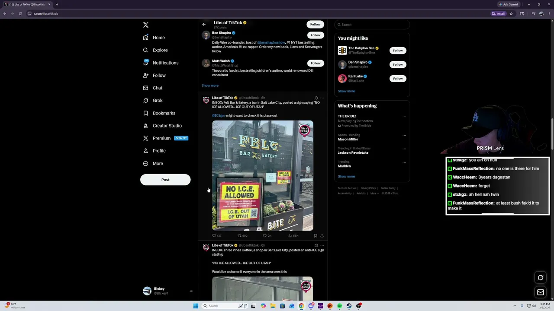Screen dimensions: 554x311
Task: Click the Windows Start button
Action: tap(196, 306)
